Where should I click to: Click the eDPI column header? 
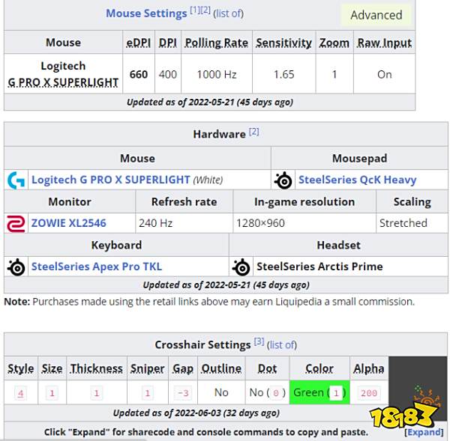tap(139, 43)
